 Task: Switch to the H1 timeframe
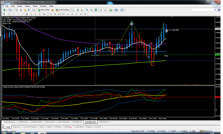click(x=68, y=14)
